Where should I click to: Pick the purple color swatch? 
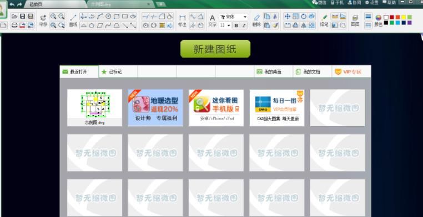[x=410, y=23]
